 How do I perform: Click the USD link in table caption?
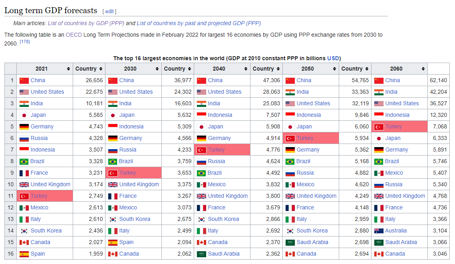(333, 58)
